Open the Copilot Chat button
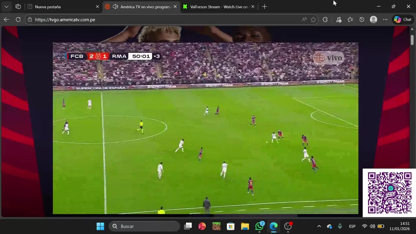 point(403,19)
